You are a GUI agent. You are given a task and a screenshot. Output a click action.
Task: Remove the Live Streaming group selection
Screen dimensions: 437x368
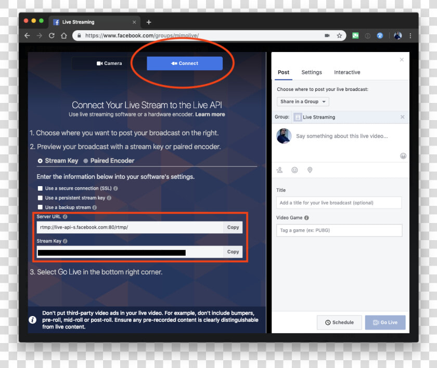(x=403, y=117)
